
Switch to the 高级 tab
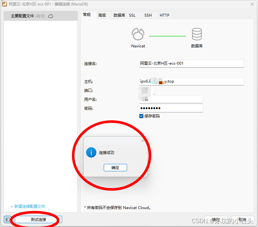[104, 15]
